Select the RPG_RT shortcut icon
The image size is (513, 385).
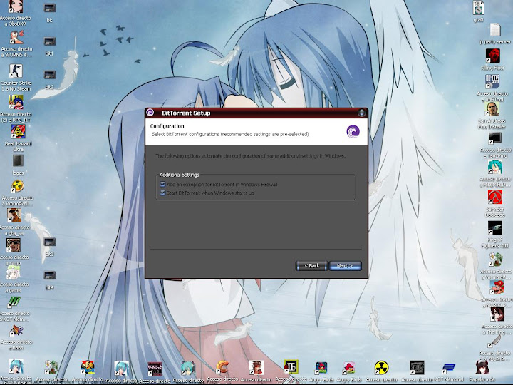(x=16, y=102)
